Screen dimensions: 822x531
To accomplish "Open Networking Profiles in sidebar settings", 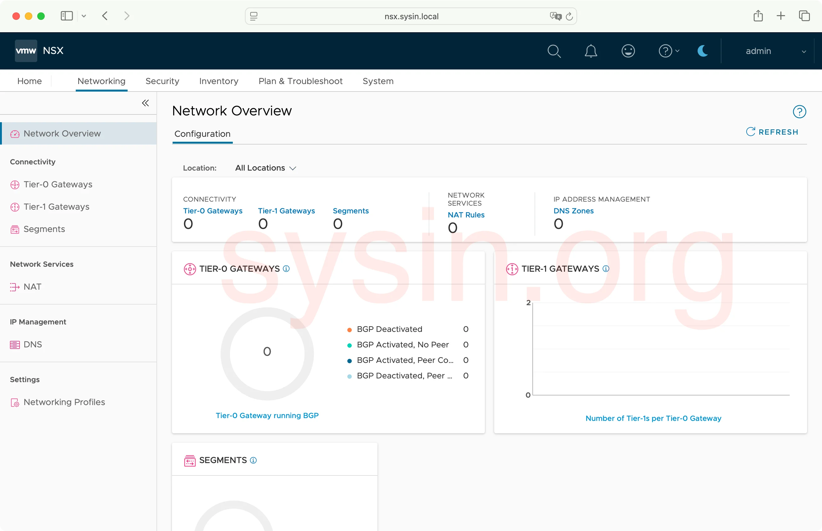I will [64, 402].
